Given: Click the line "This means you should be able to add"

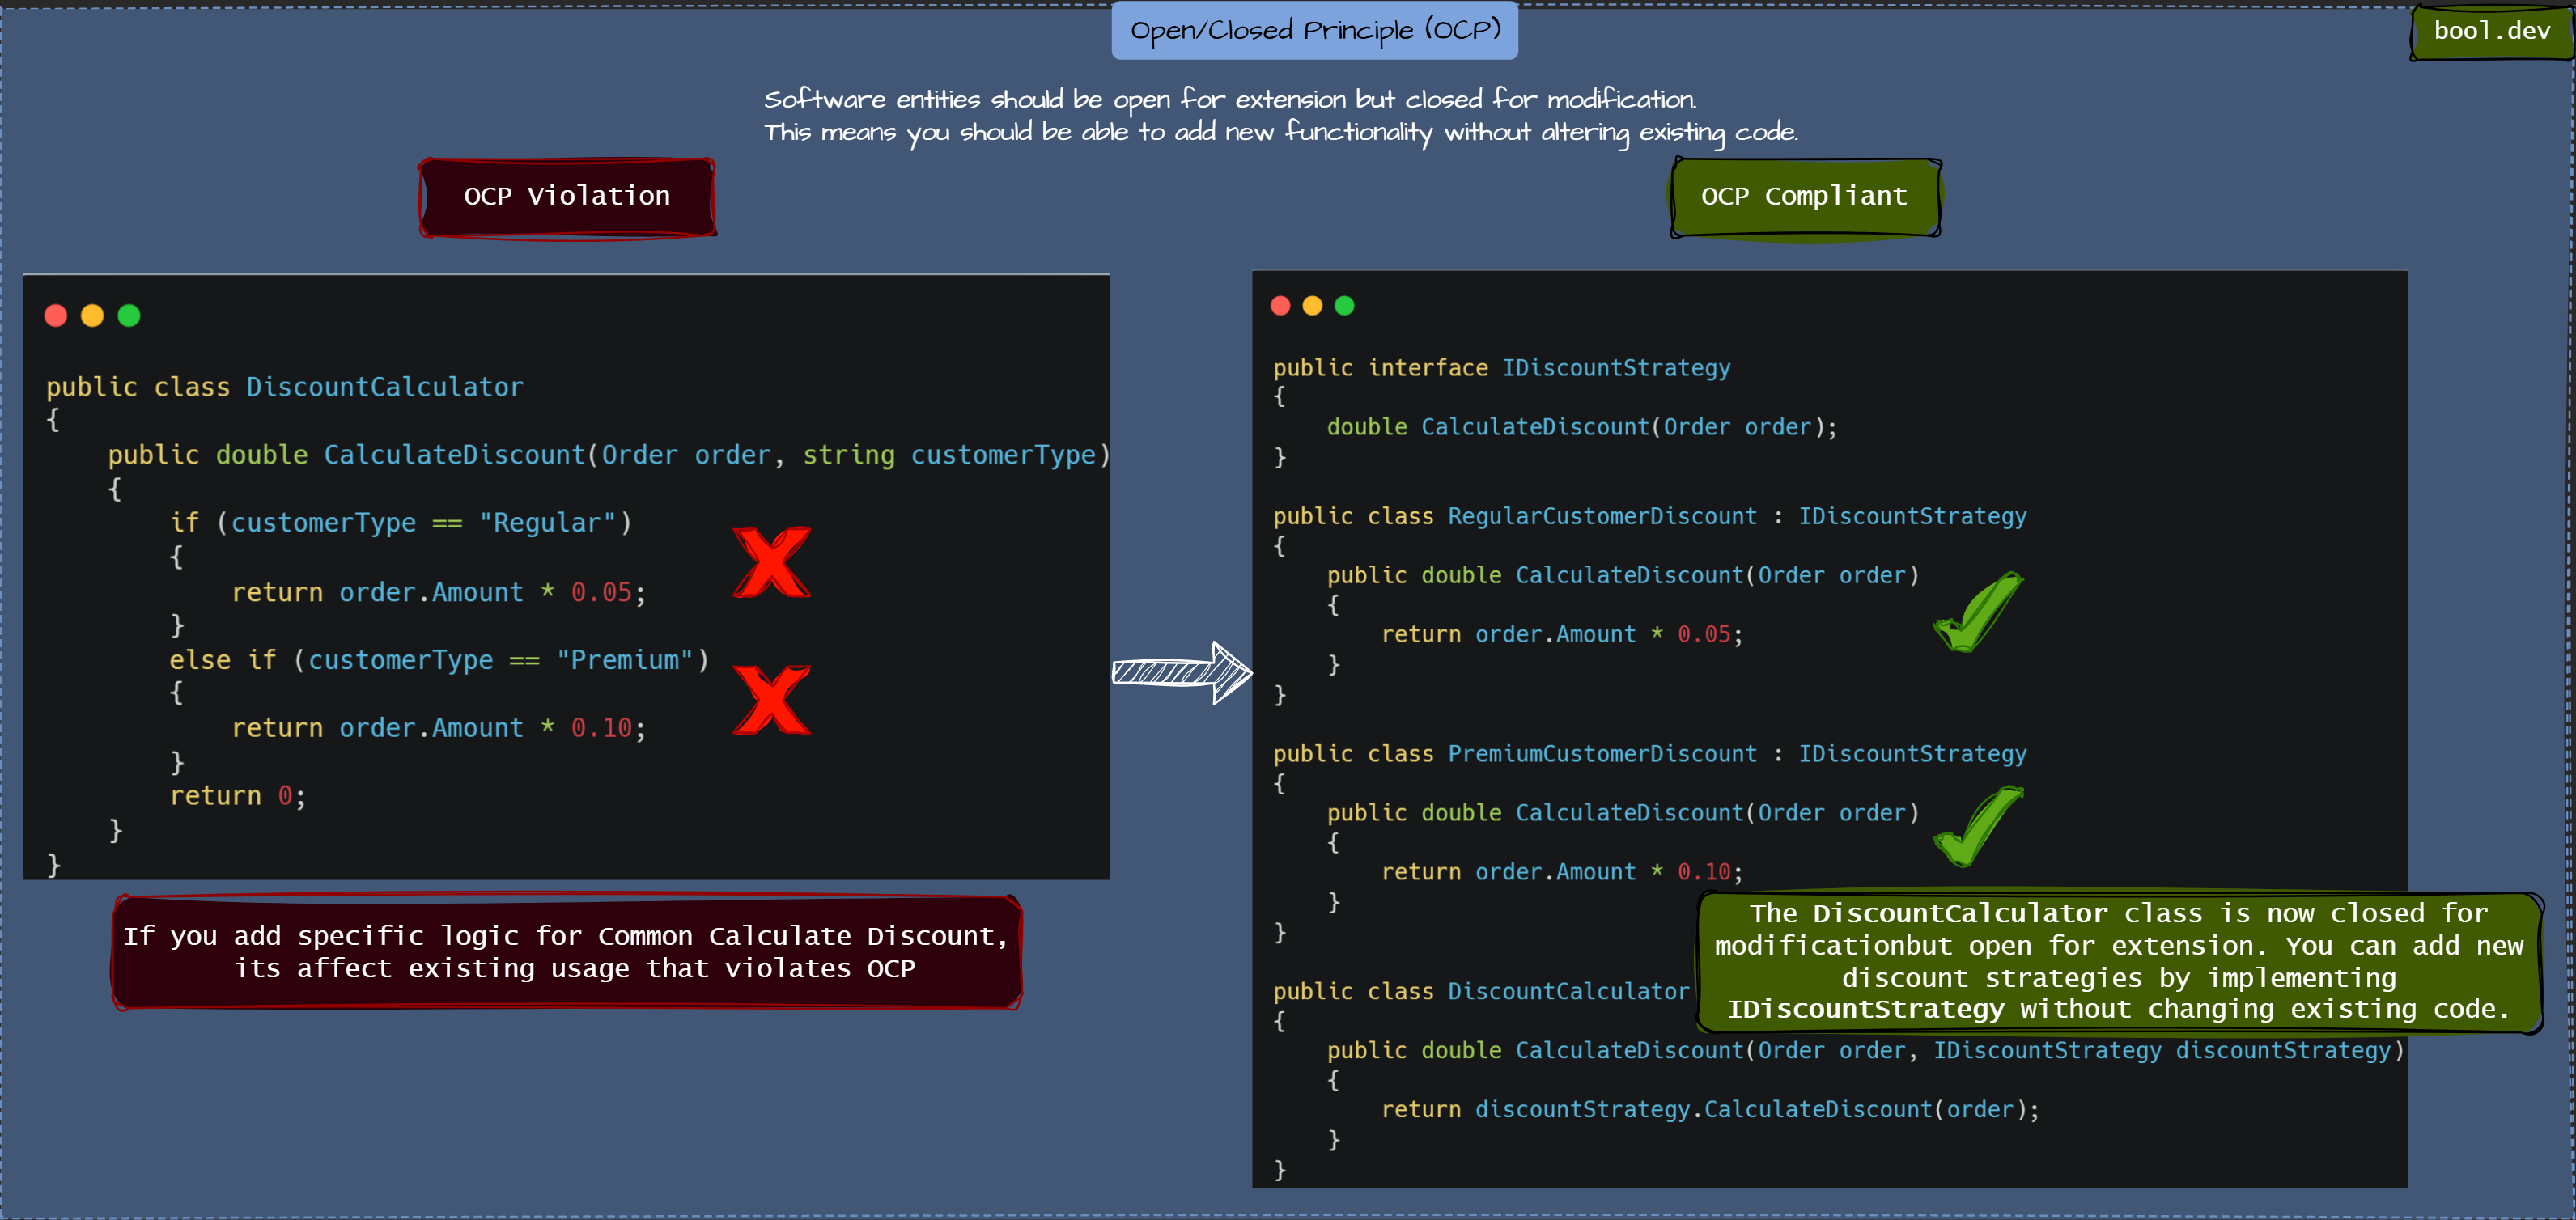Looking at the screenshot, I should tap(1281, 132).
